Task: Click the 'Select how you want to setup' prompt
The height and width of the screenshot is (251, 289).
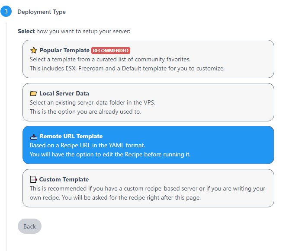Action: 74,31
